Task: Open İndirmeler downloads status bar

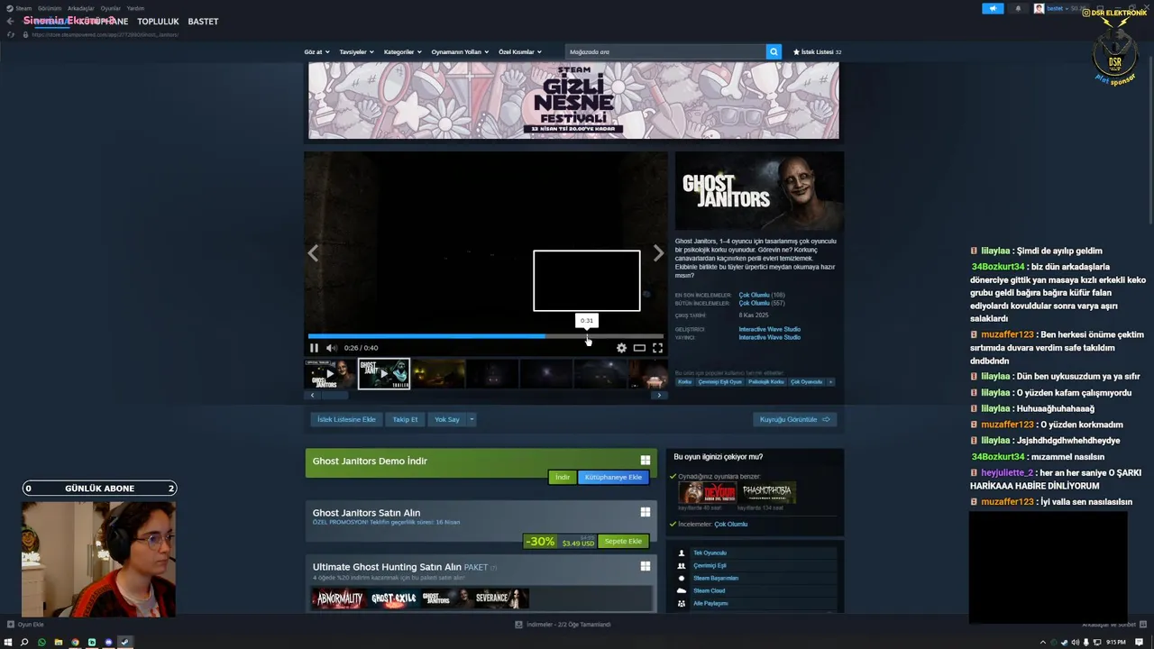Action: coord(563,624)
